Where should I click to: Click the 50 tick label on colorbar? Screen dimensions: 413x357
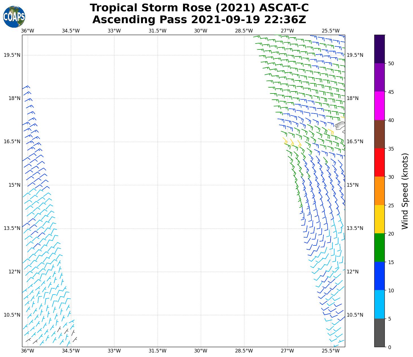391,64
